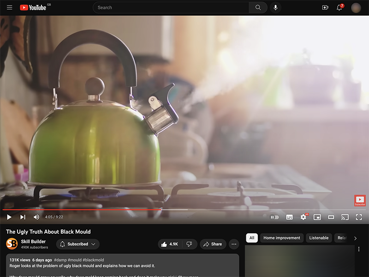Like the video with 4.9K likes
Screen dimensions: 369x277
click(170, 244)
